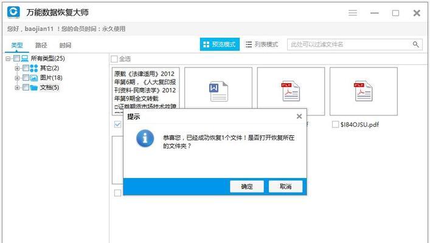Collapse the 所有类型 tree node
Image resolution: width=430 pixels, height=243 pixels.
[x=8, y=58]
